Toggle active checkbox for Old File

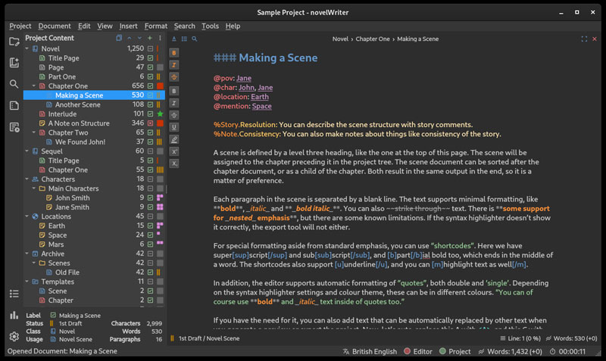click(150, 272)
